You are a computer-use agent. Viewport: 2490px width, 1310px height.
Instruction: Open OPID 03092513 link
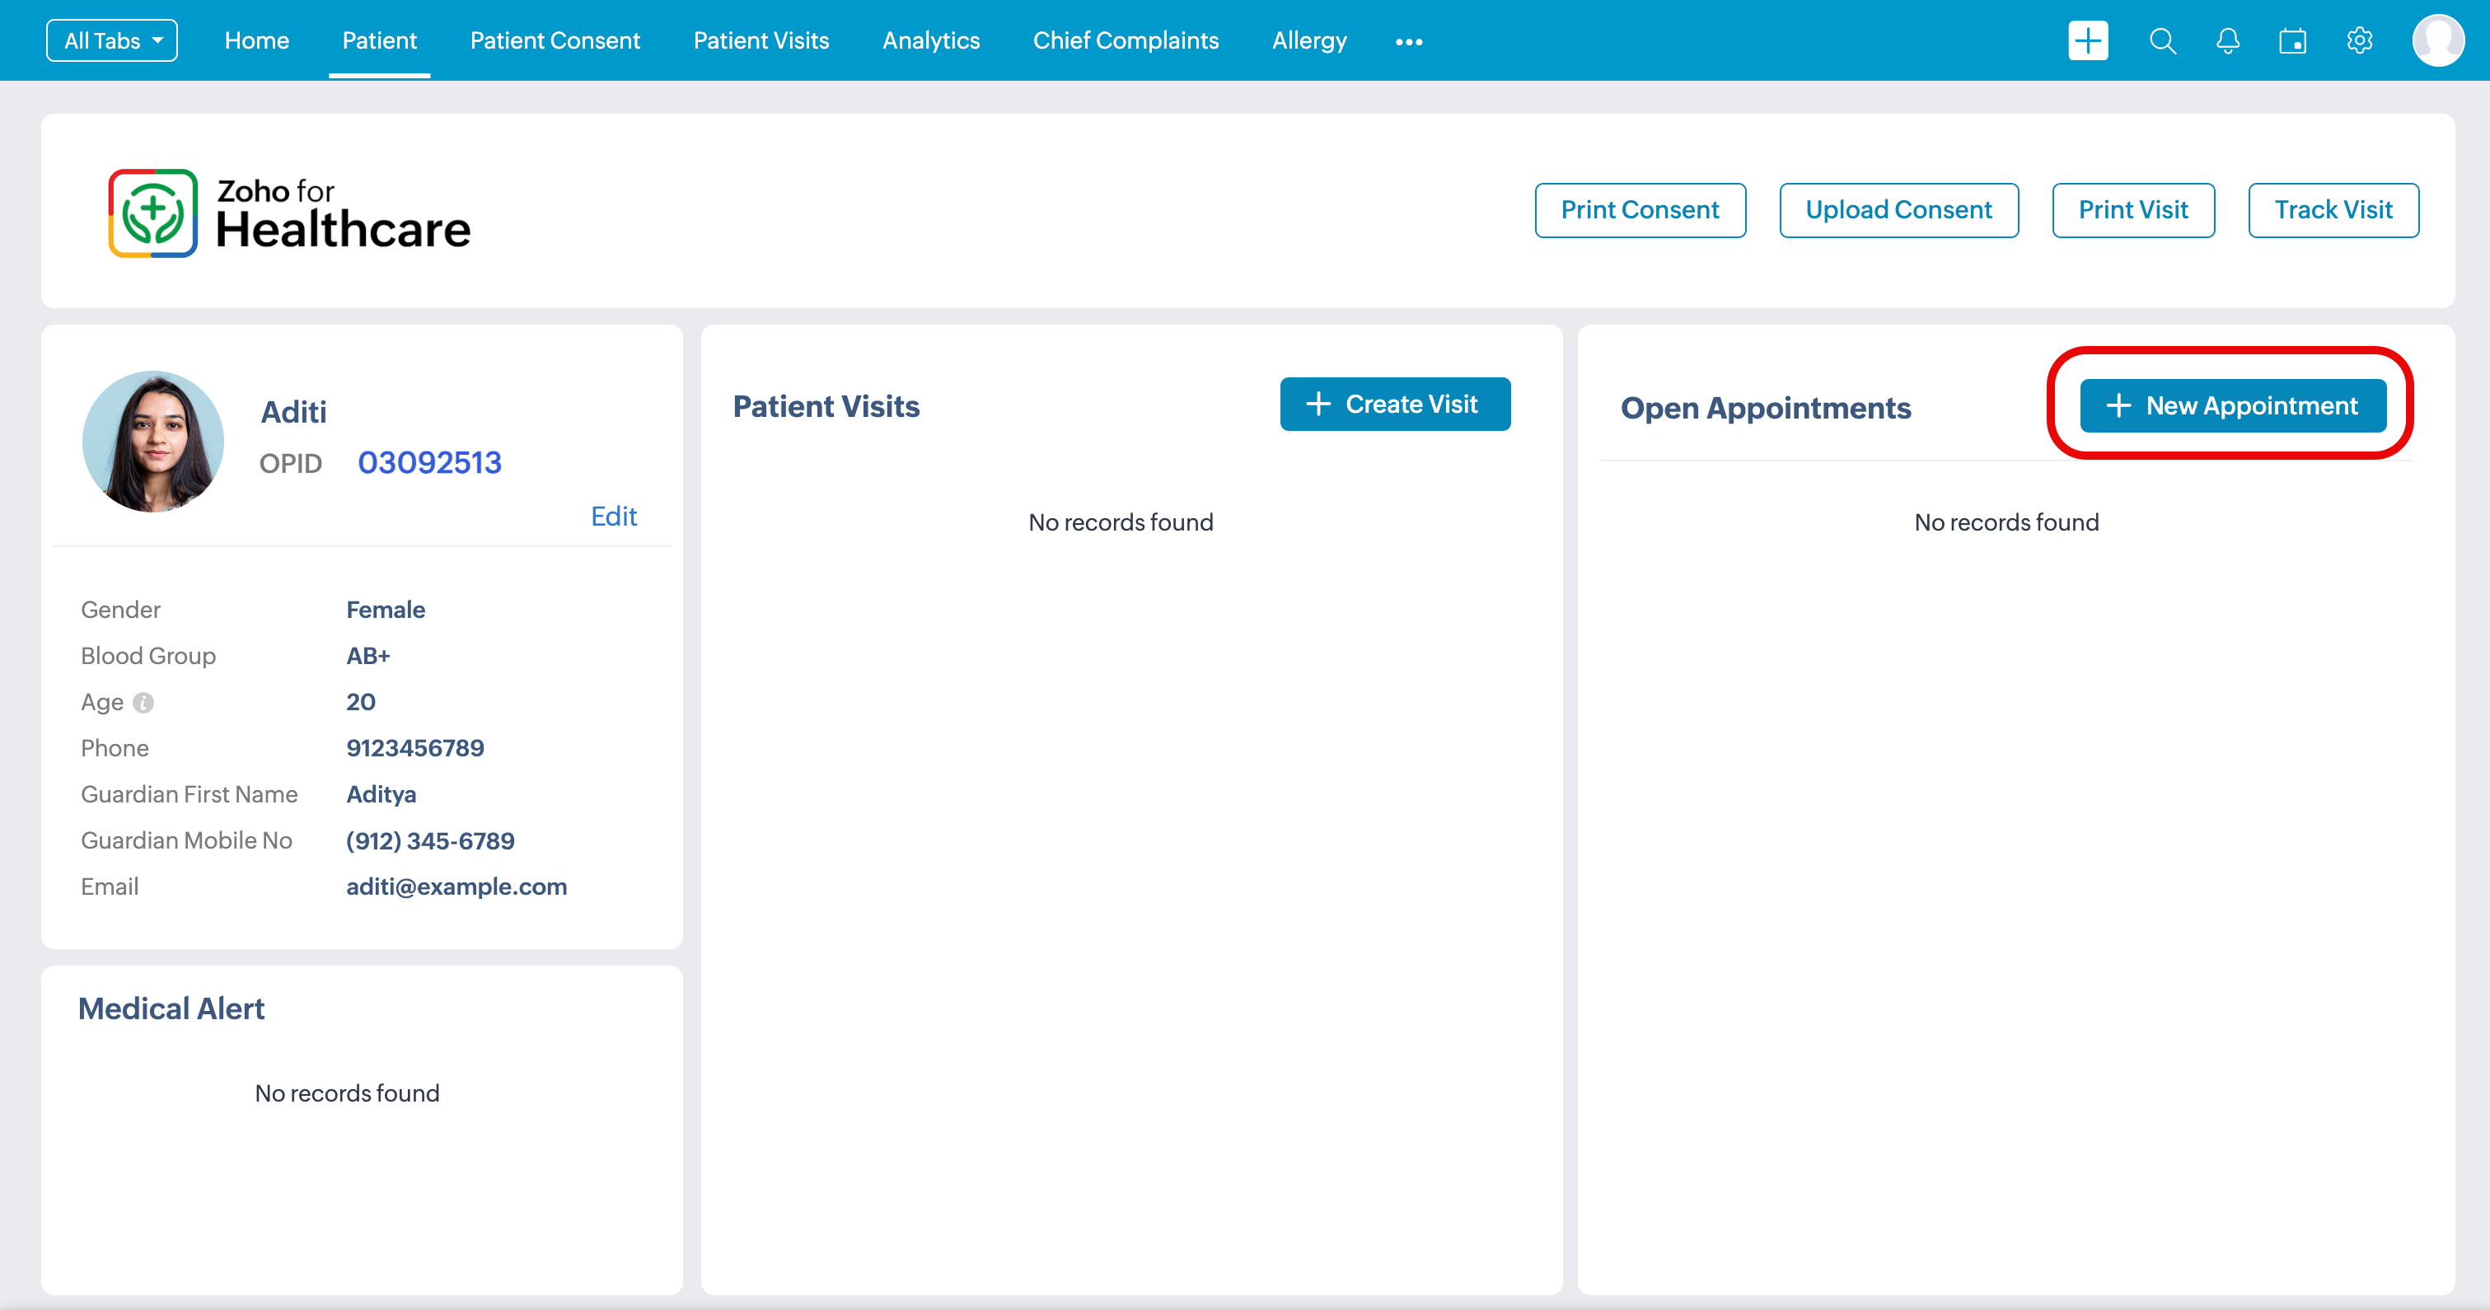click(429, 463)
